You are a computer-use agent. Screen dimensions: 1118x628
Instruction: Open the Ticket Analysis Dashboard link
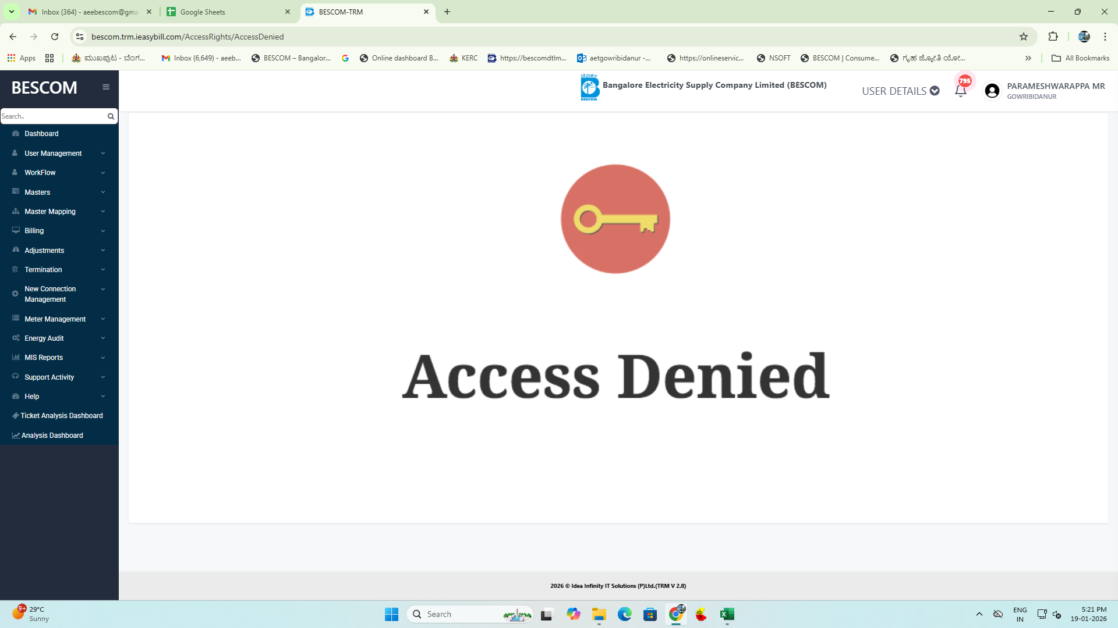61,416
